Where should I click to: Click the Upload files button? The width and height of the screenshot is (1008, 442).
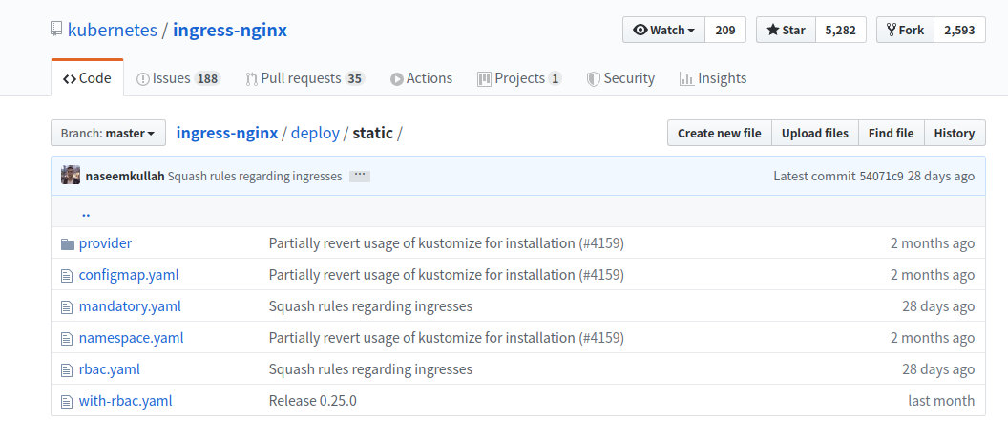pos(814,134)
